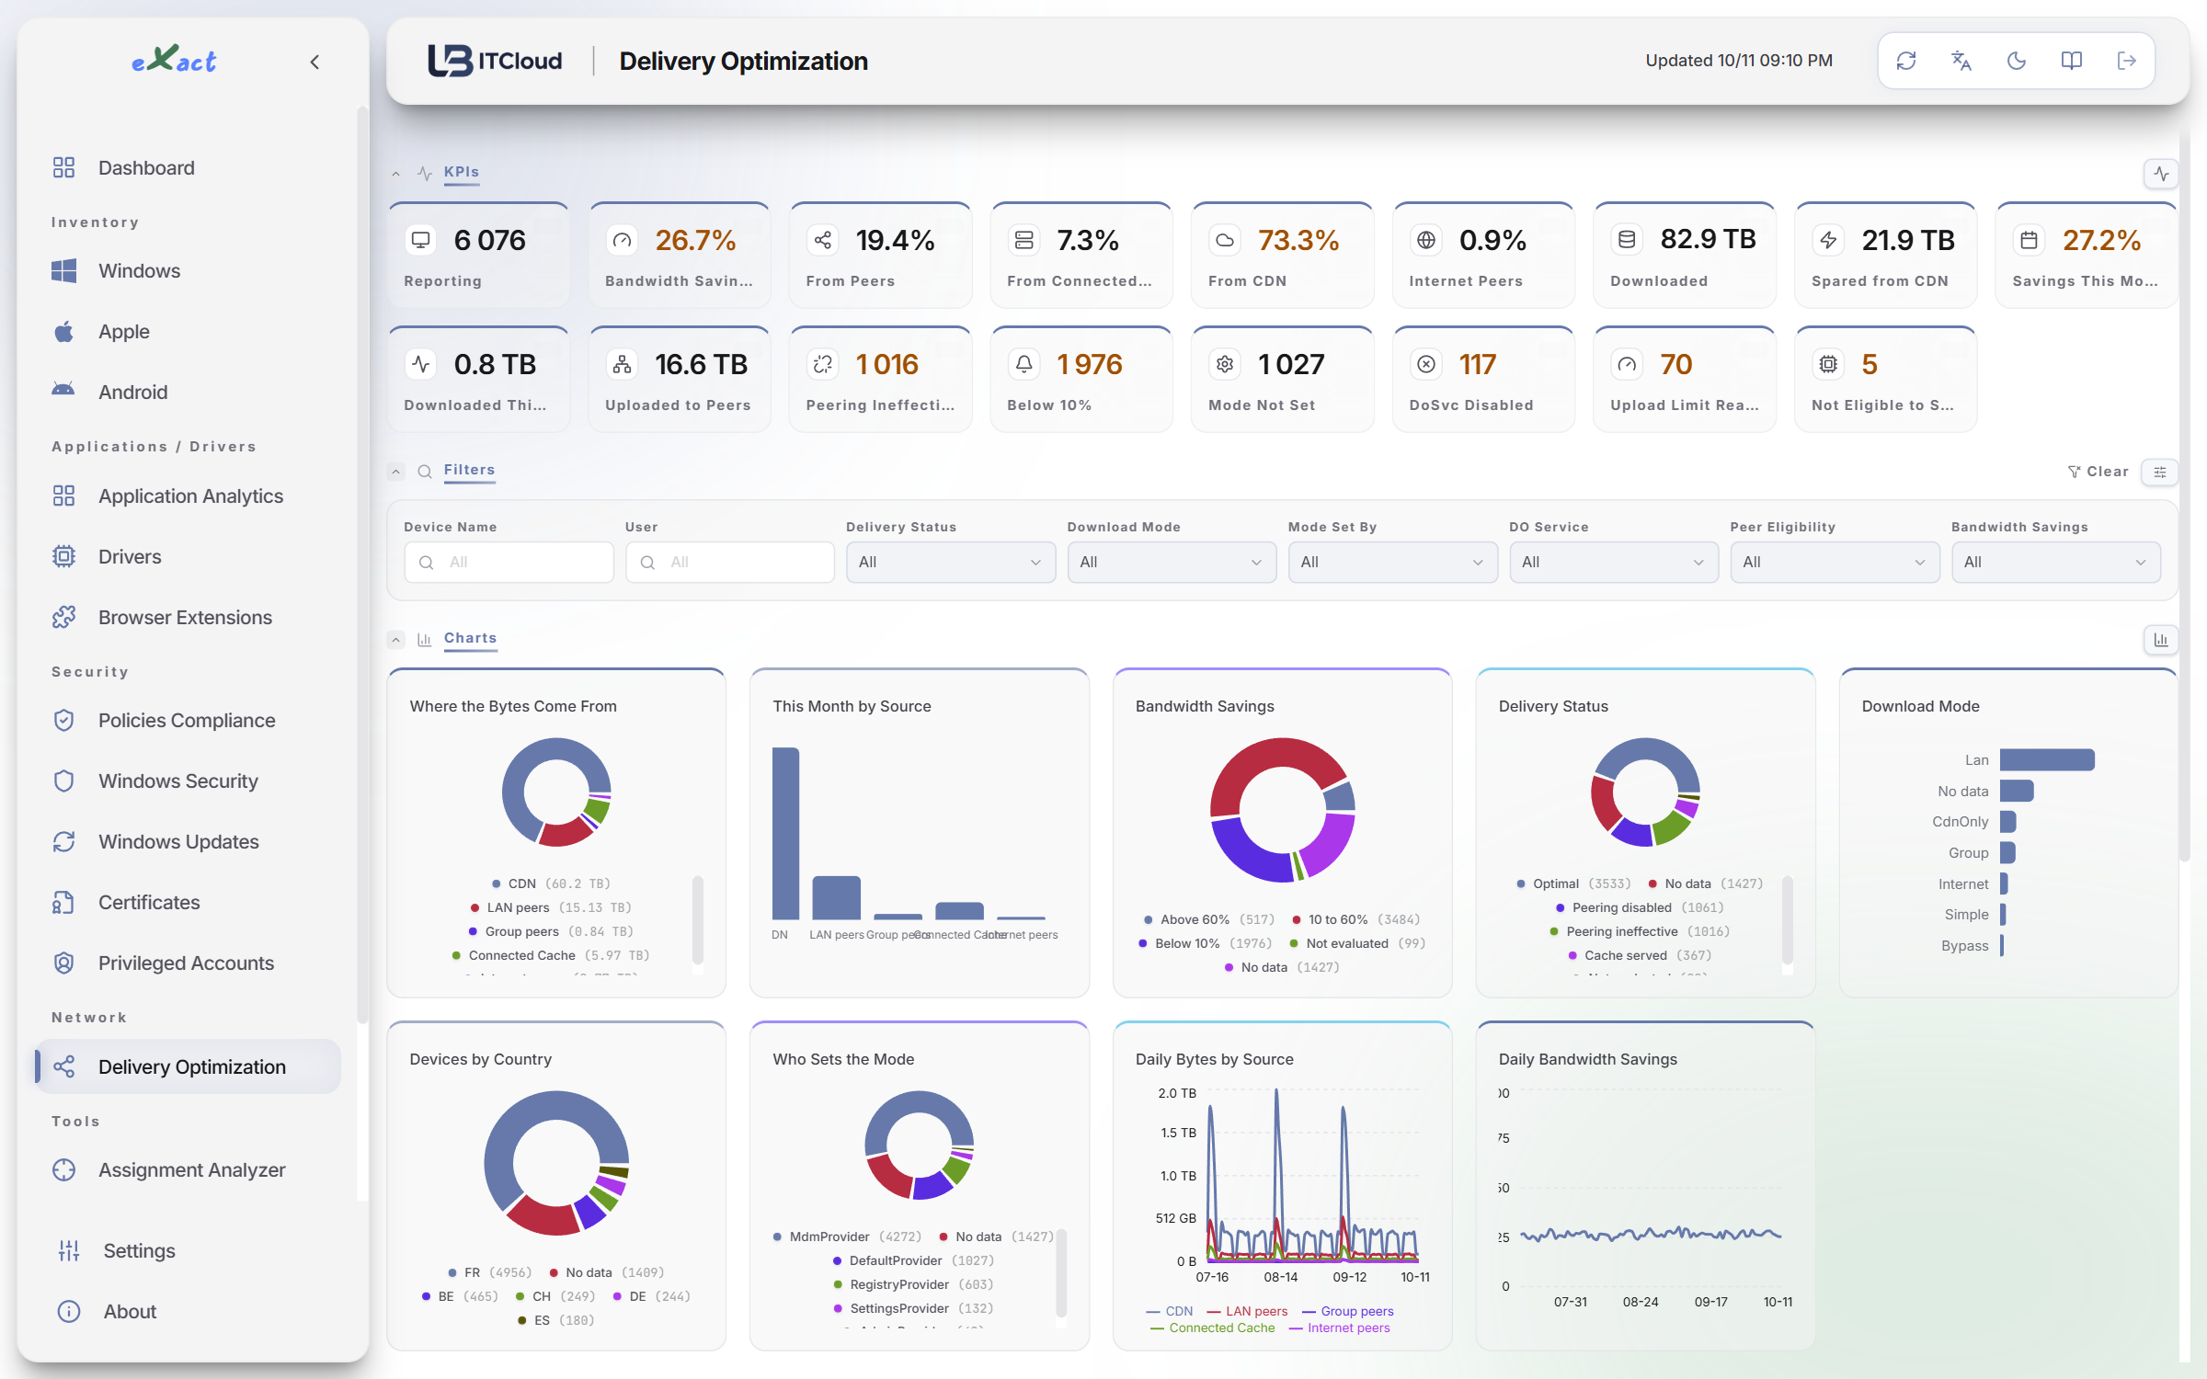Open the Mode Set By dropdown
The width and height of the screenshot is (2207, 1379).
pos(1392,562)
